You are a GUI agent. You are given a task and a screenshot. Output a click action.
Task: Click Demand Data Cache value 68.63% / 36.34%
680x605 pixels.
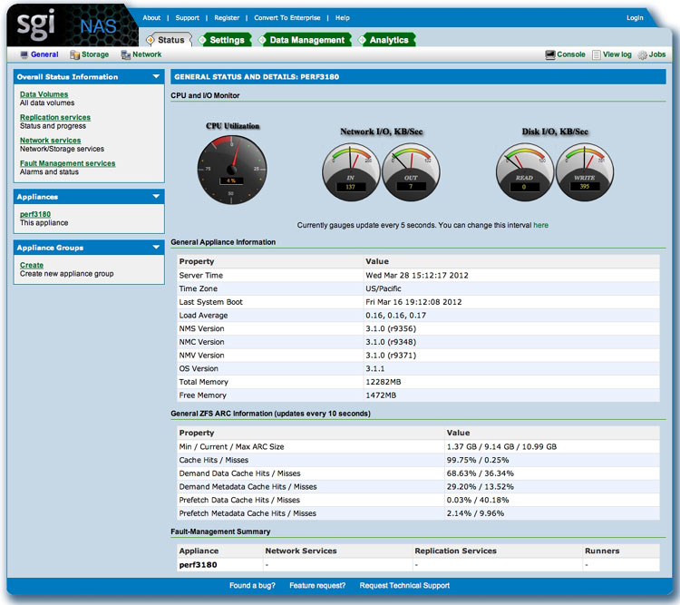[x=480, y=473]
